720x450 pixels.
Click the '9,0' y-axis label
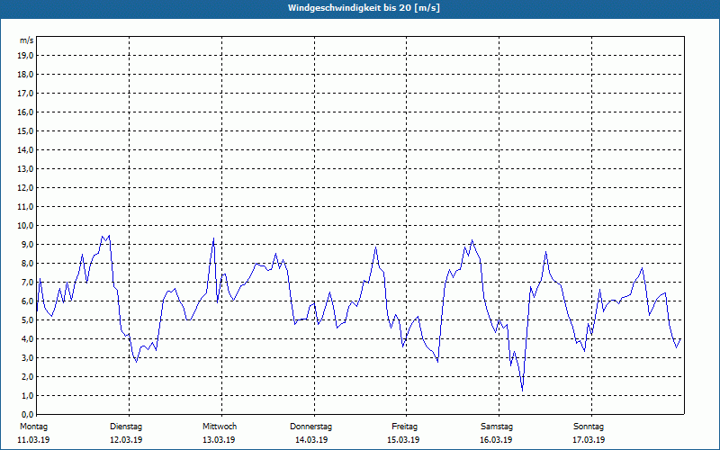pyautogui.click(x=27, y=244)
